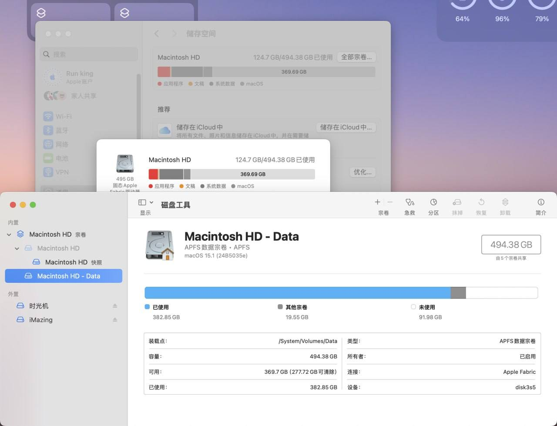
Task: Remove volume with the minus icon
Action: click(x=390, y=202)
